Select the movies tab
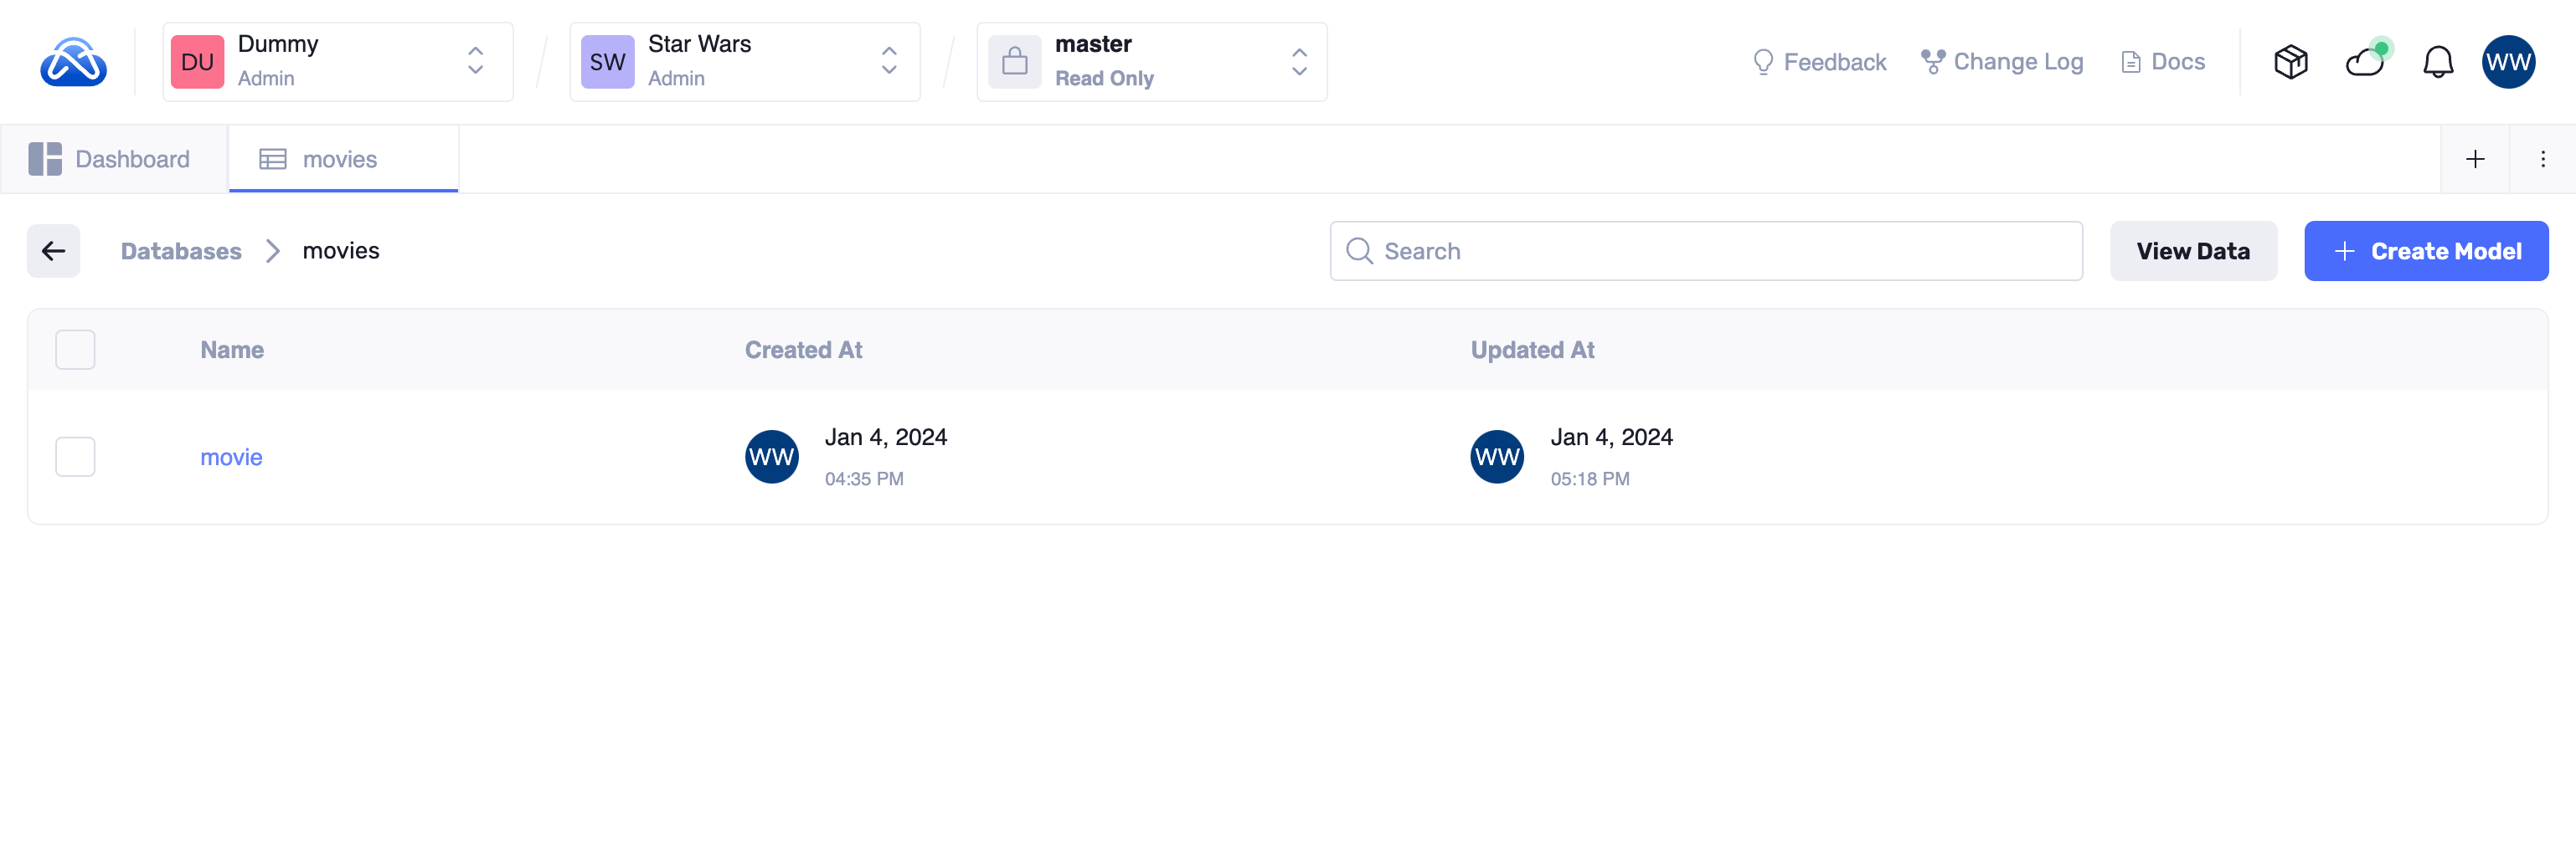This screenshot has width=2576, height=850. [x=342, y=159]
